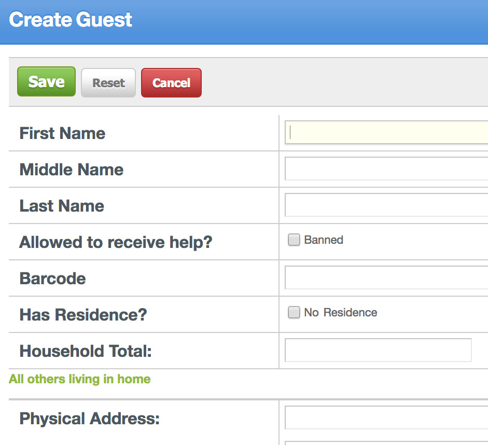This screenshot has width=488, height=445.
Task: Click the Create Guest page heading
Action: pos(71,19)
